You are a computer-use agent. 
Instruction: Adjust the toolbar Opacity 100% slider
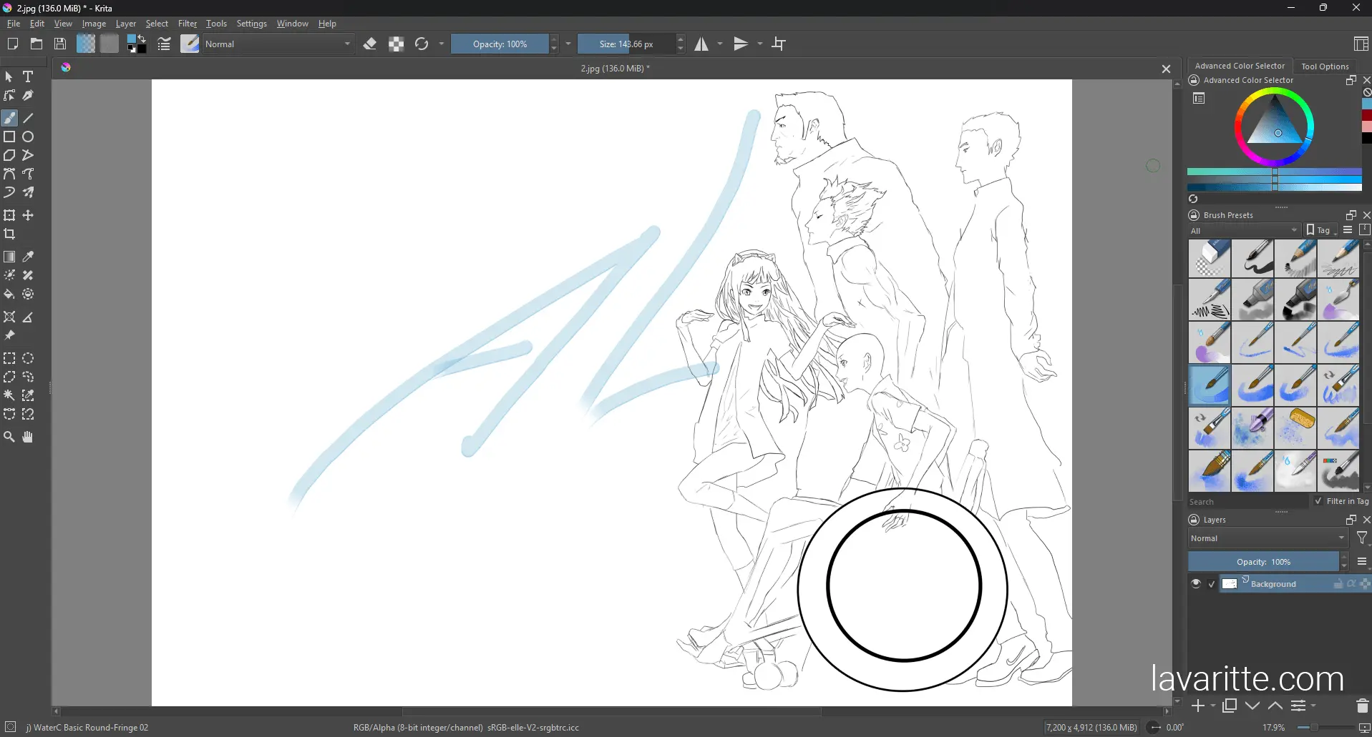click(500, 44)
